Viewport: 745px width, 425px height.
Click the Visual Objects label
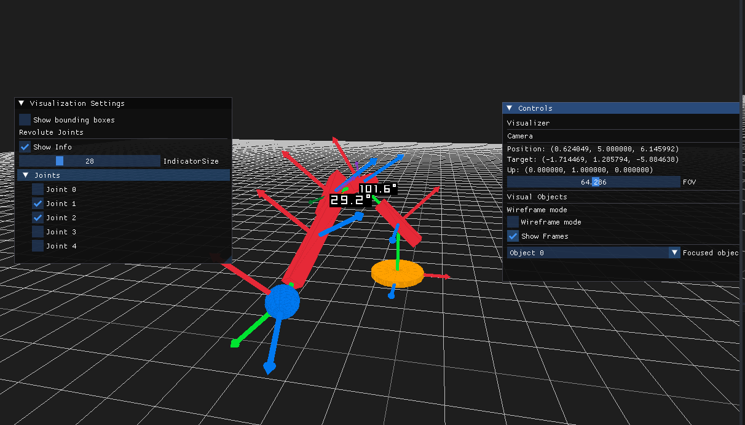537,197
